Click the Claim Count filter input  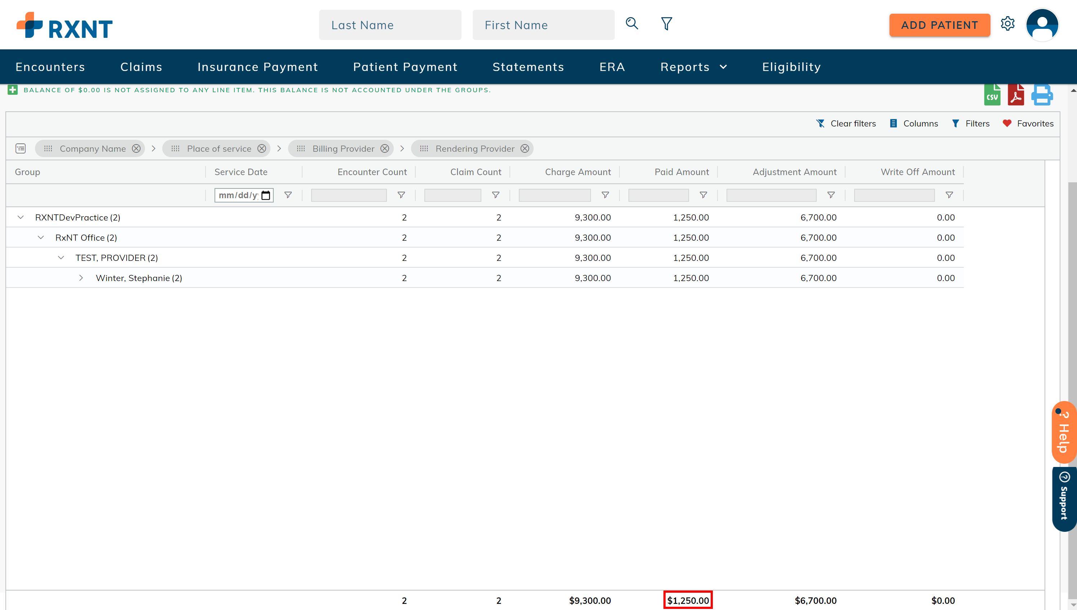point(453,195)
